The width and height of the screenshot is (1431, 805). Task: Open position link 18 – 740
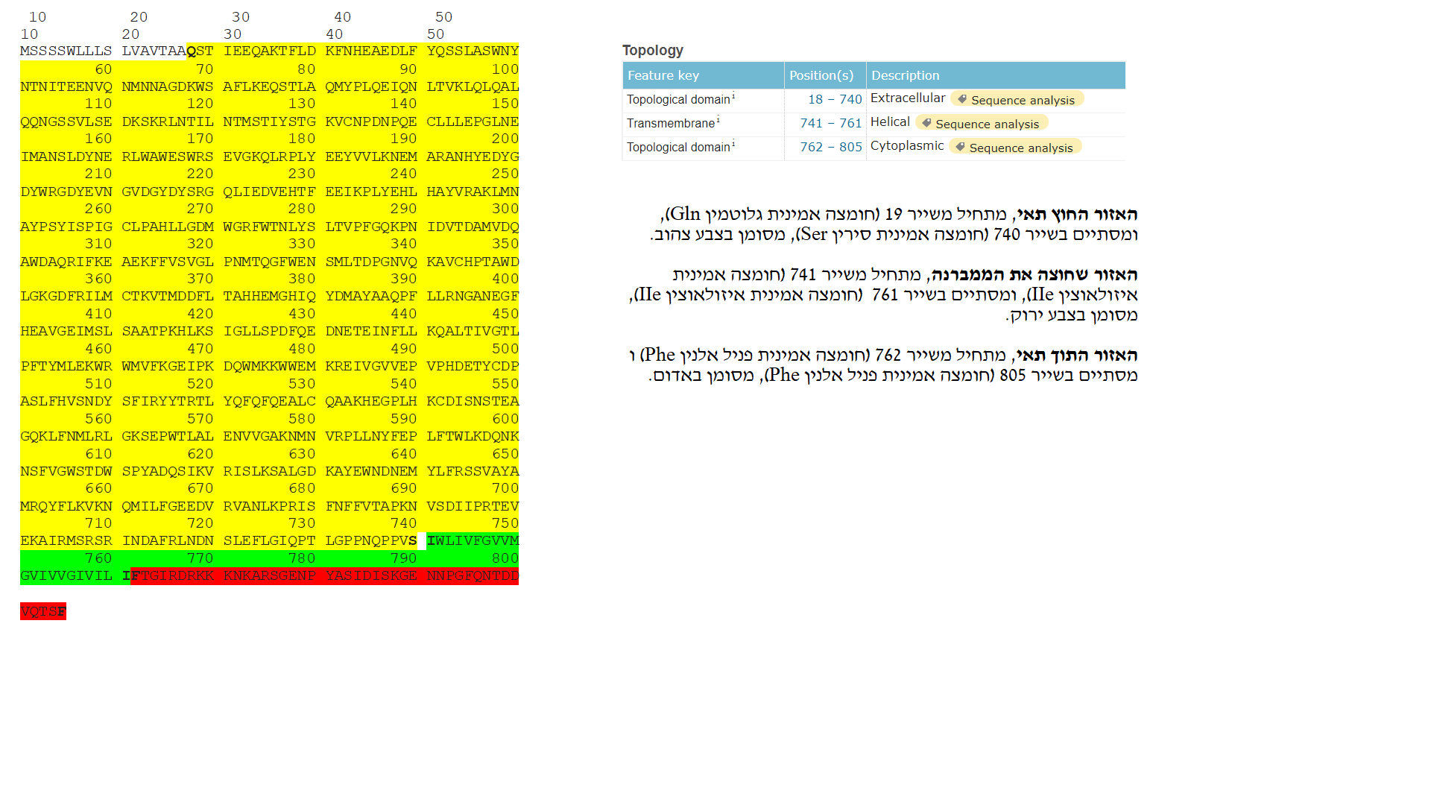point(834,99)
